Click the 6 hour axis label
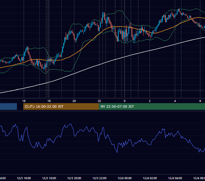 [x=200, y=101]
